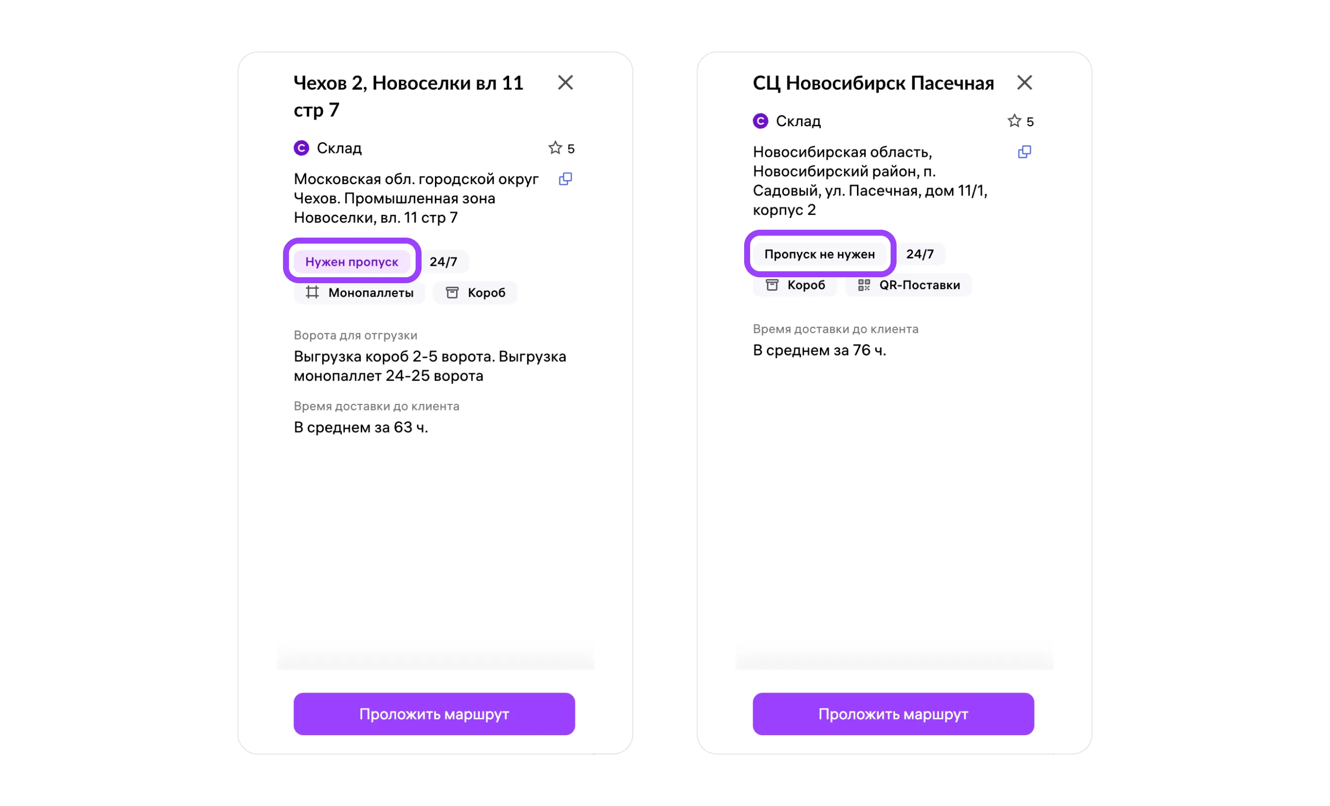The height and width of the screenshot is (806, 1330).
Task: Click the Монопаллеты tag
Action: tap(360, 293)
